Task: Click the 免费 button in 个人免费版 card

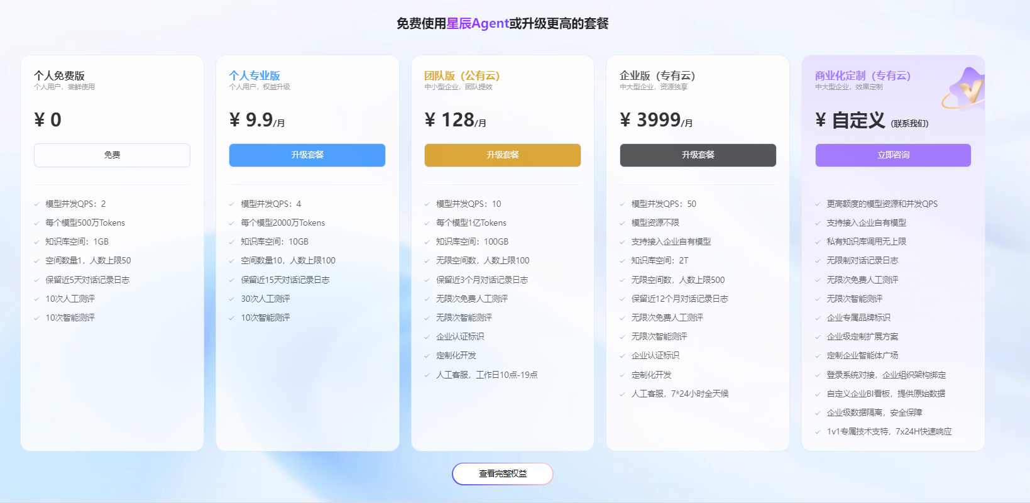Action: (112, 155)
